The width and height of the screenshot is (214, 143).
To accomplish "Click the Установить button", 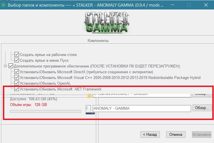I will tap(202, 134).
